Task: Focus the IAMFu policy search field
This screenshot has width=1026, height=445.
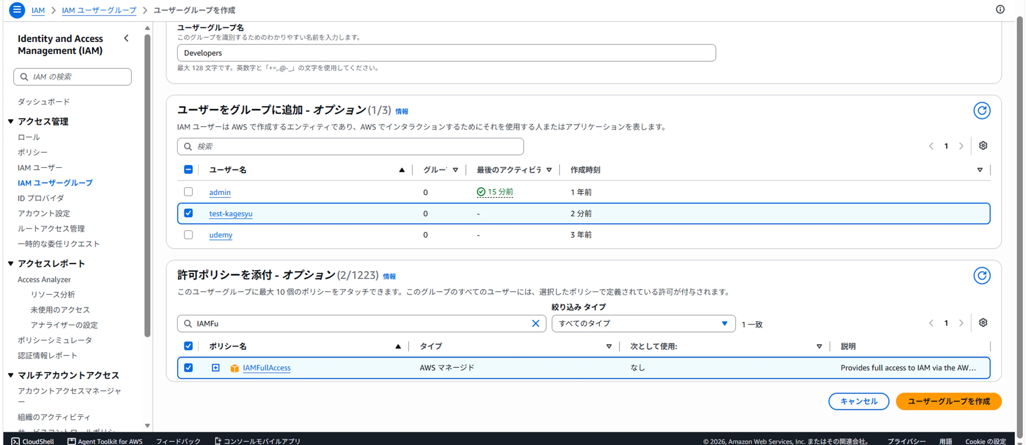Action: (x=361, y=324)
